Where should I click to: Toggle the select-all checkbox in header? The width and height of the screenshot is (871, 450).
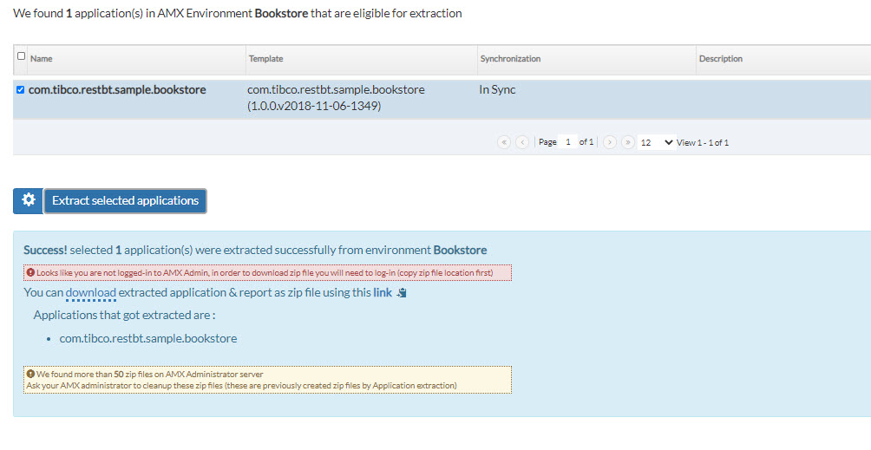[21, 56]
